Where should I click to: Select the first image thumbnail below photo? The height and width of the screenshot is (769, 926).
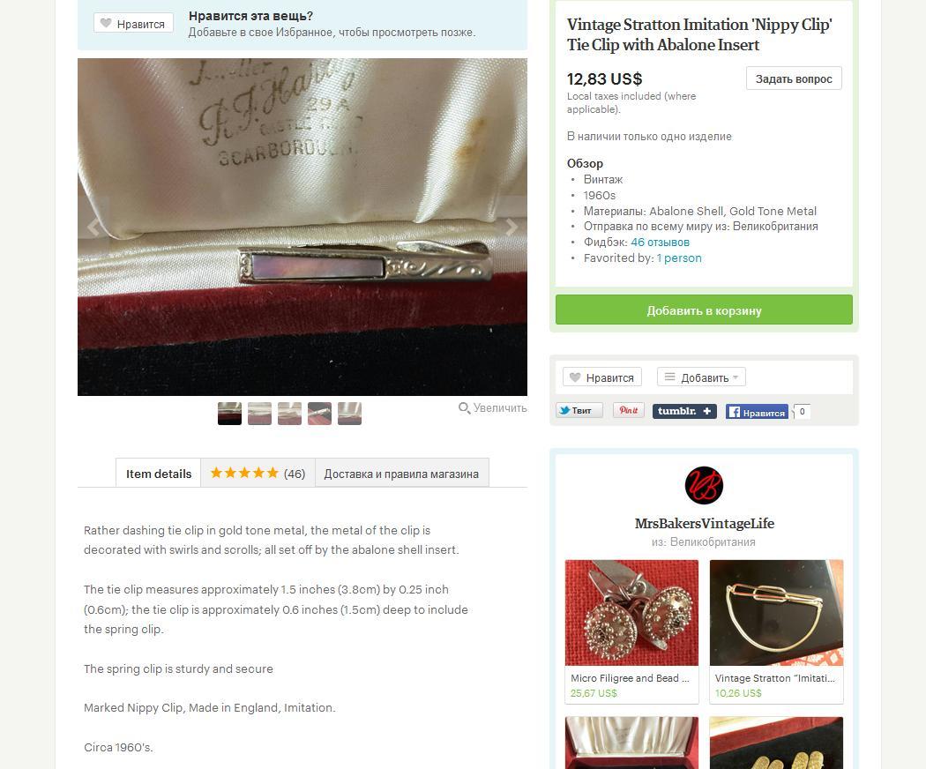[229, 414]
